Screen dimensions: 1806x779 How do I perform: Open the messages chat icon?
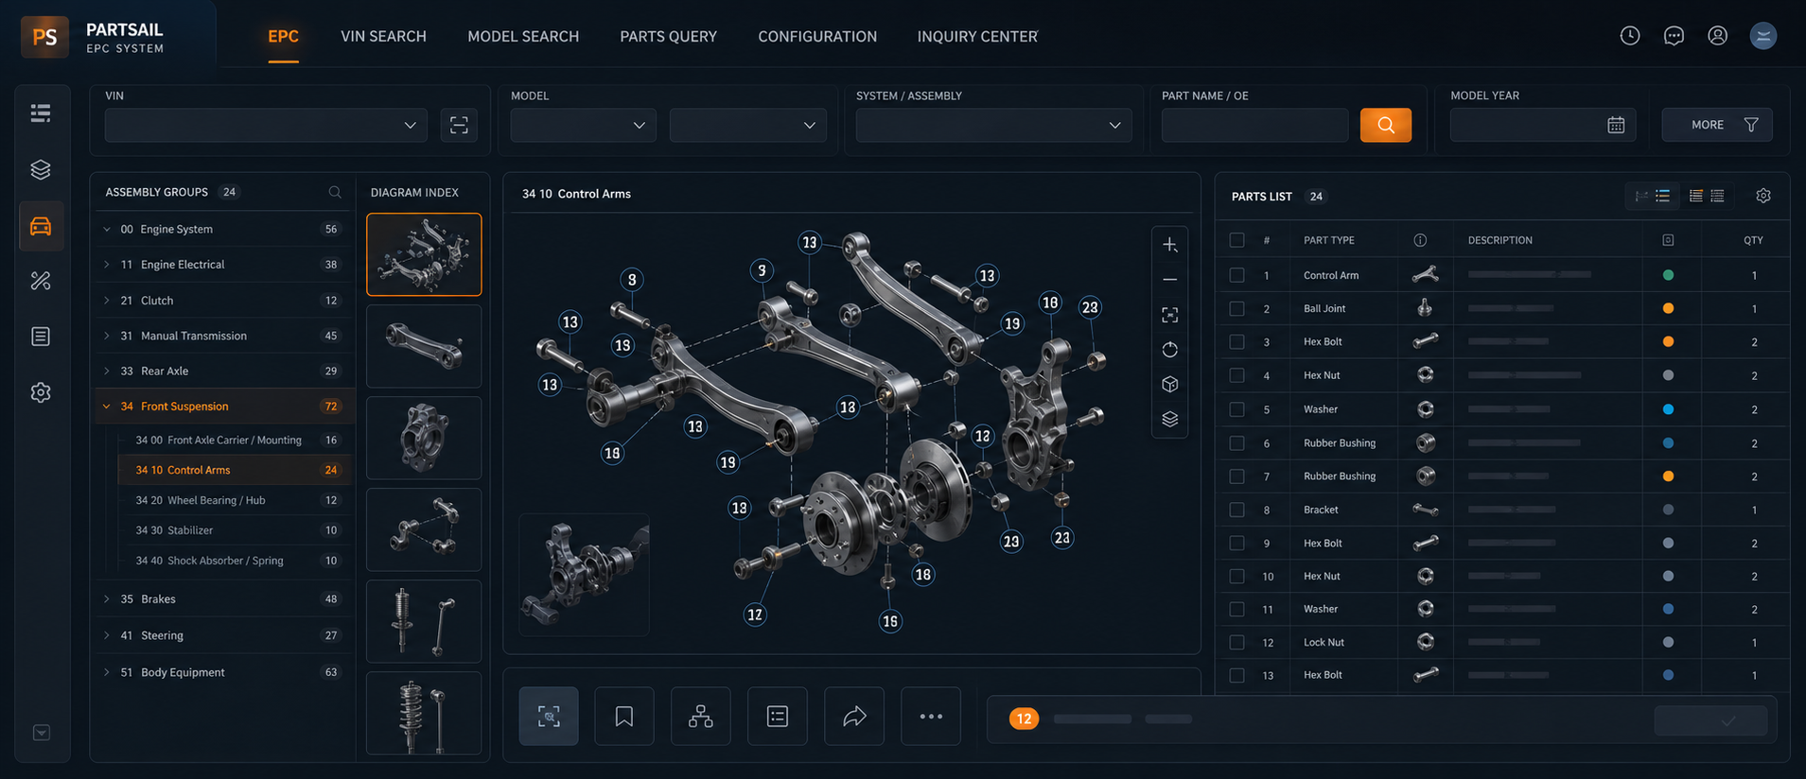tap(1674, 36)
